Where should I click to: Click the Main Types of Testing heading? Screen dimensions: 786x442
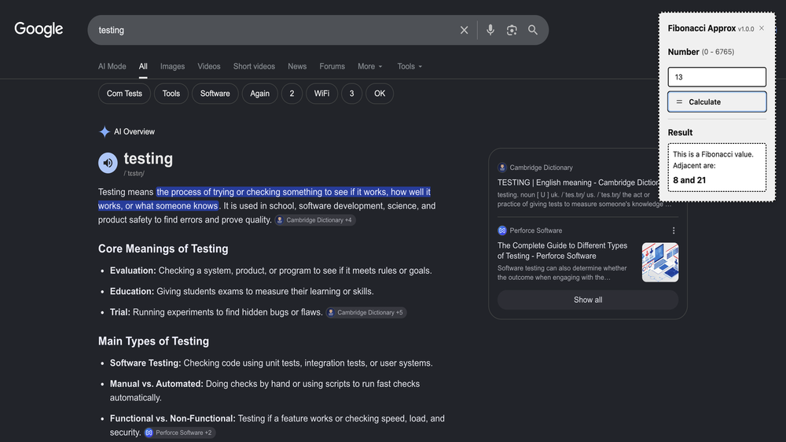[x=153, y=341]
